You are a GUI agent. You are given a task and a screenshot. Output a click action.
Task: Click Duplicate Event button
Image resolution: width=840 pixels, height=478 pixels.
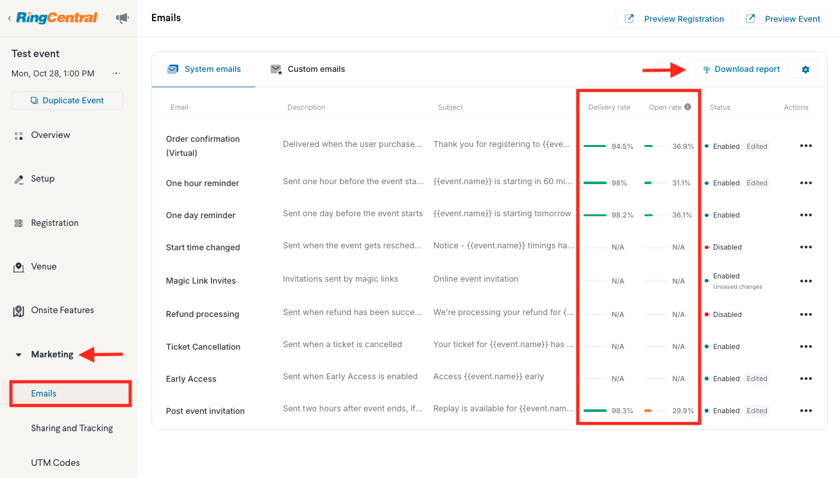[67, 100]
